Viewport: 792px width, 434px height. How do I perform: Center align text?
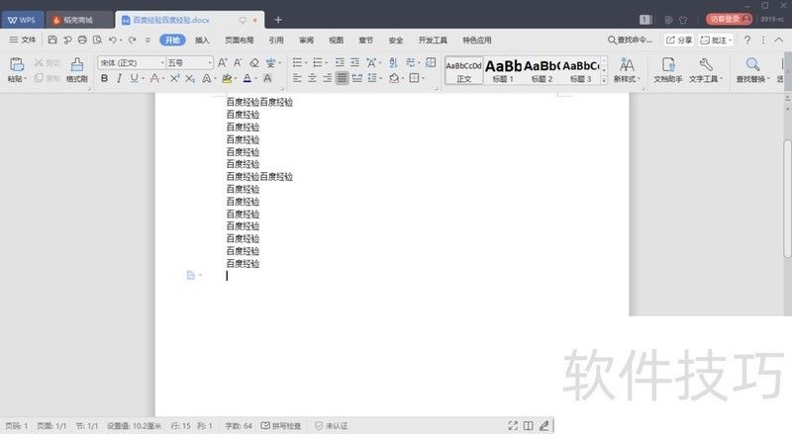[x=312, y=78]
